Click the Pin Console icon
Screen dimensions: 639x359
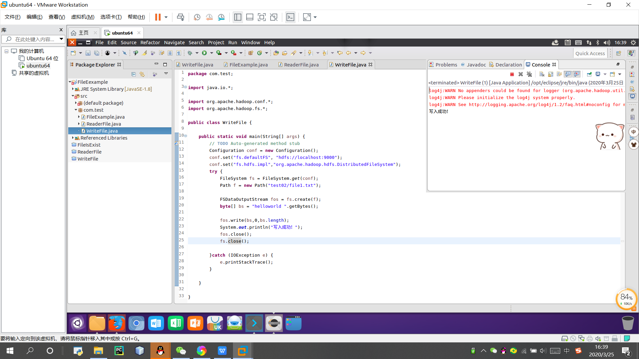(589, 74)
